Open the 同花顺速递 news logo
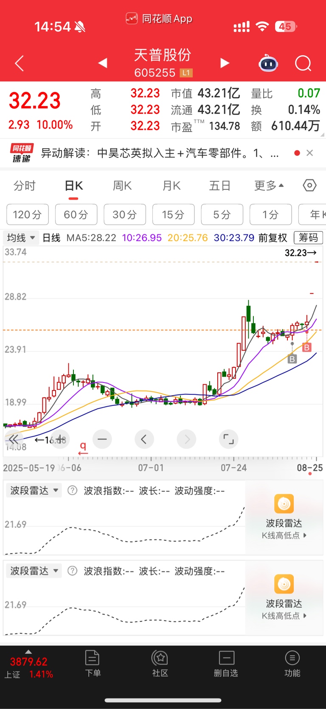Screen dimensions: 326x709 [22, 153]
